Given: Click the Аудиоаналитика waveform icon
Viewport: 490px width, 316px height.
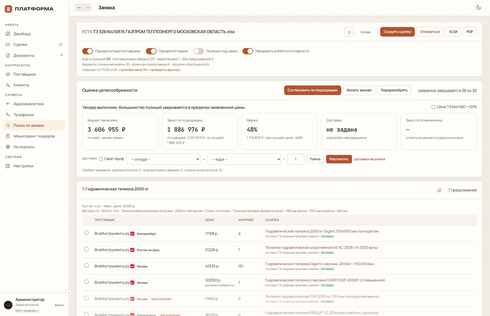Looking at the screenshot, I should (x=8, y=104).
